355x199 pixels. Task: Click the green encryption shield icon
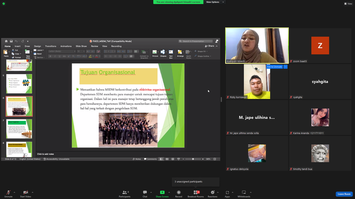coord(4,4)
